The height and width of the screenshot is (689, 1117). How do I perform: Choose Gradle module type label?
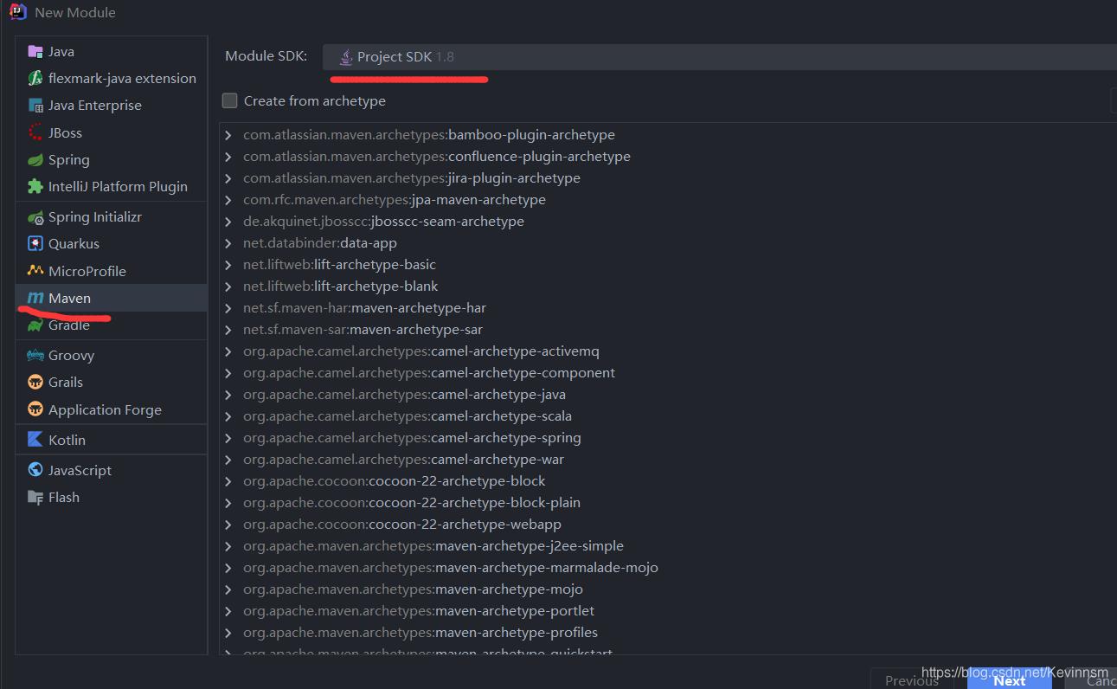coord(69,325)
